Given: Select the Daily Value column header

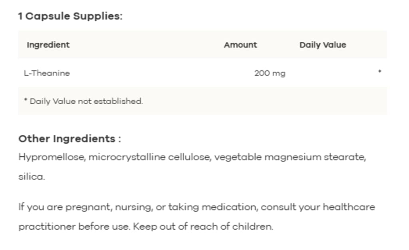Looking at the screenshot, I should click(x=323, y=45).
